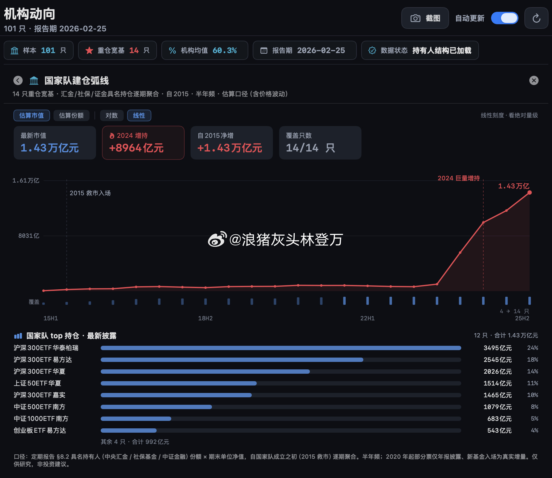Open the 自2015净增 card
The height and width of the screenshot is (478, 552).
[232, 143]
